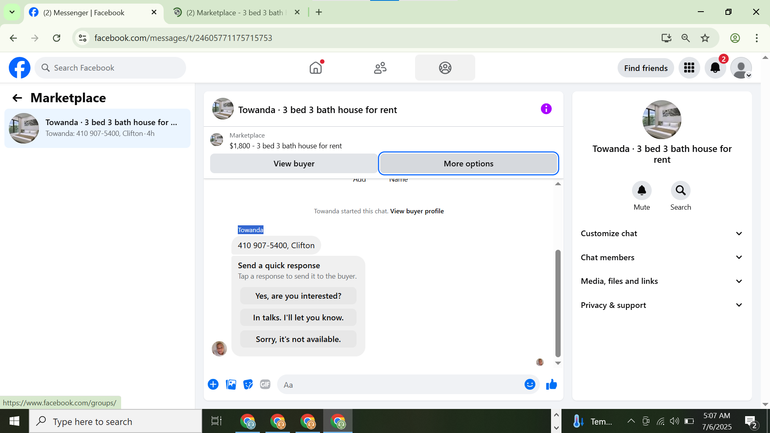
Task: Open the Facebook logo home link
Action: 20,68
